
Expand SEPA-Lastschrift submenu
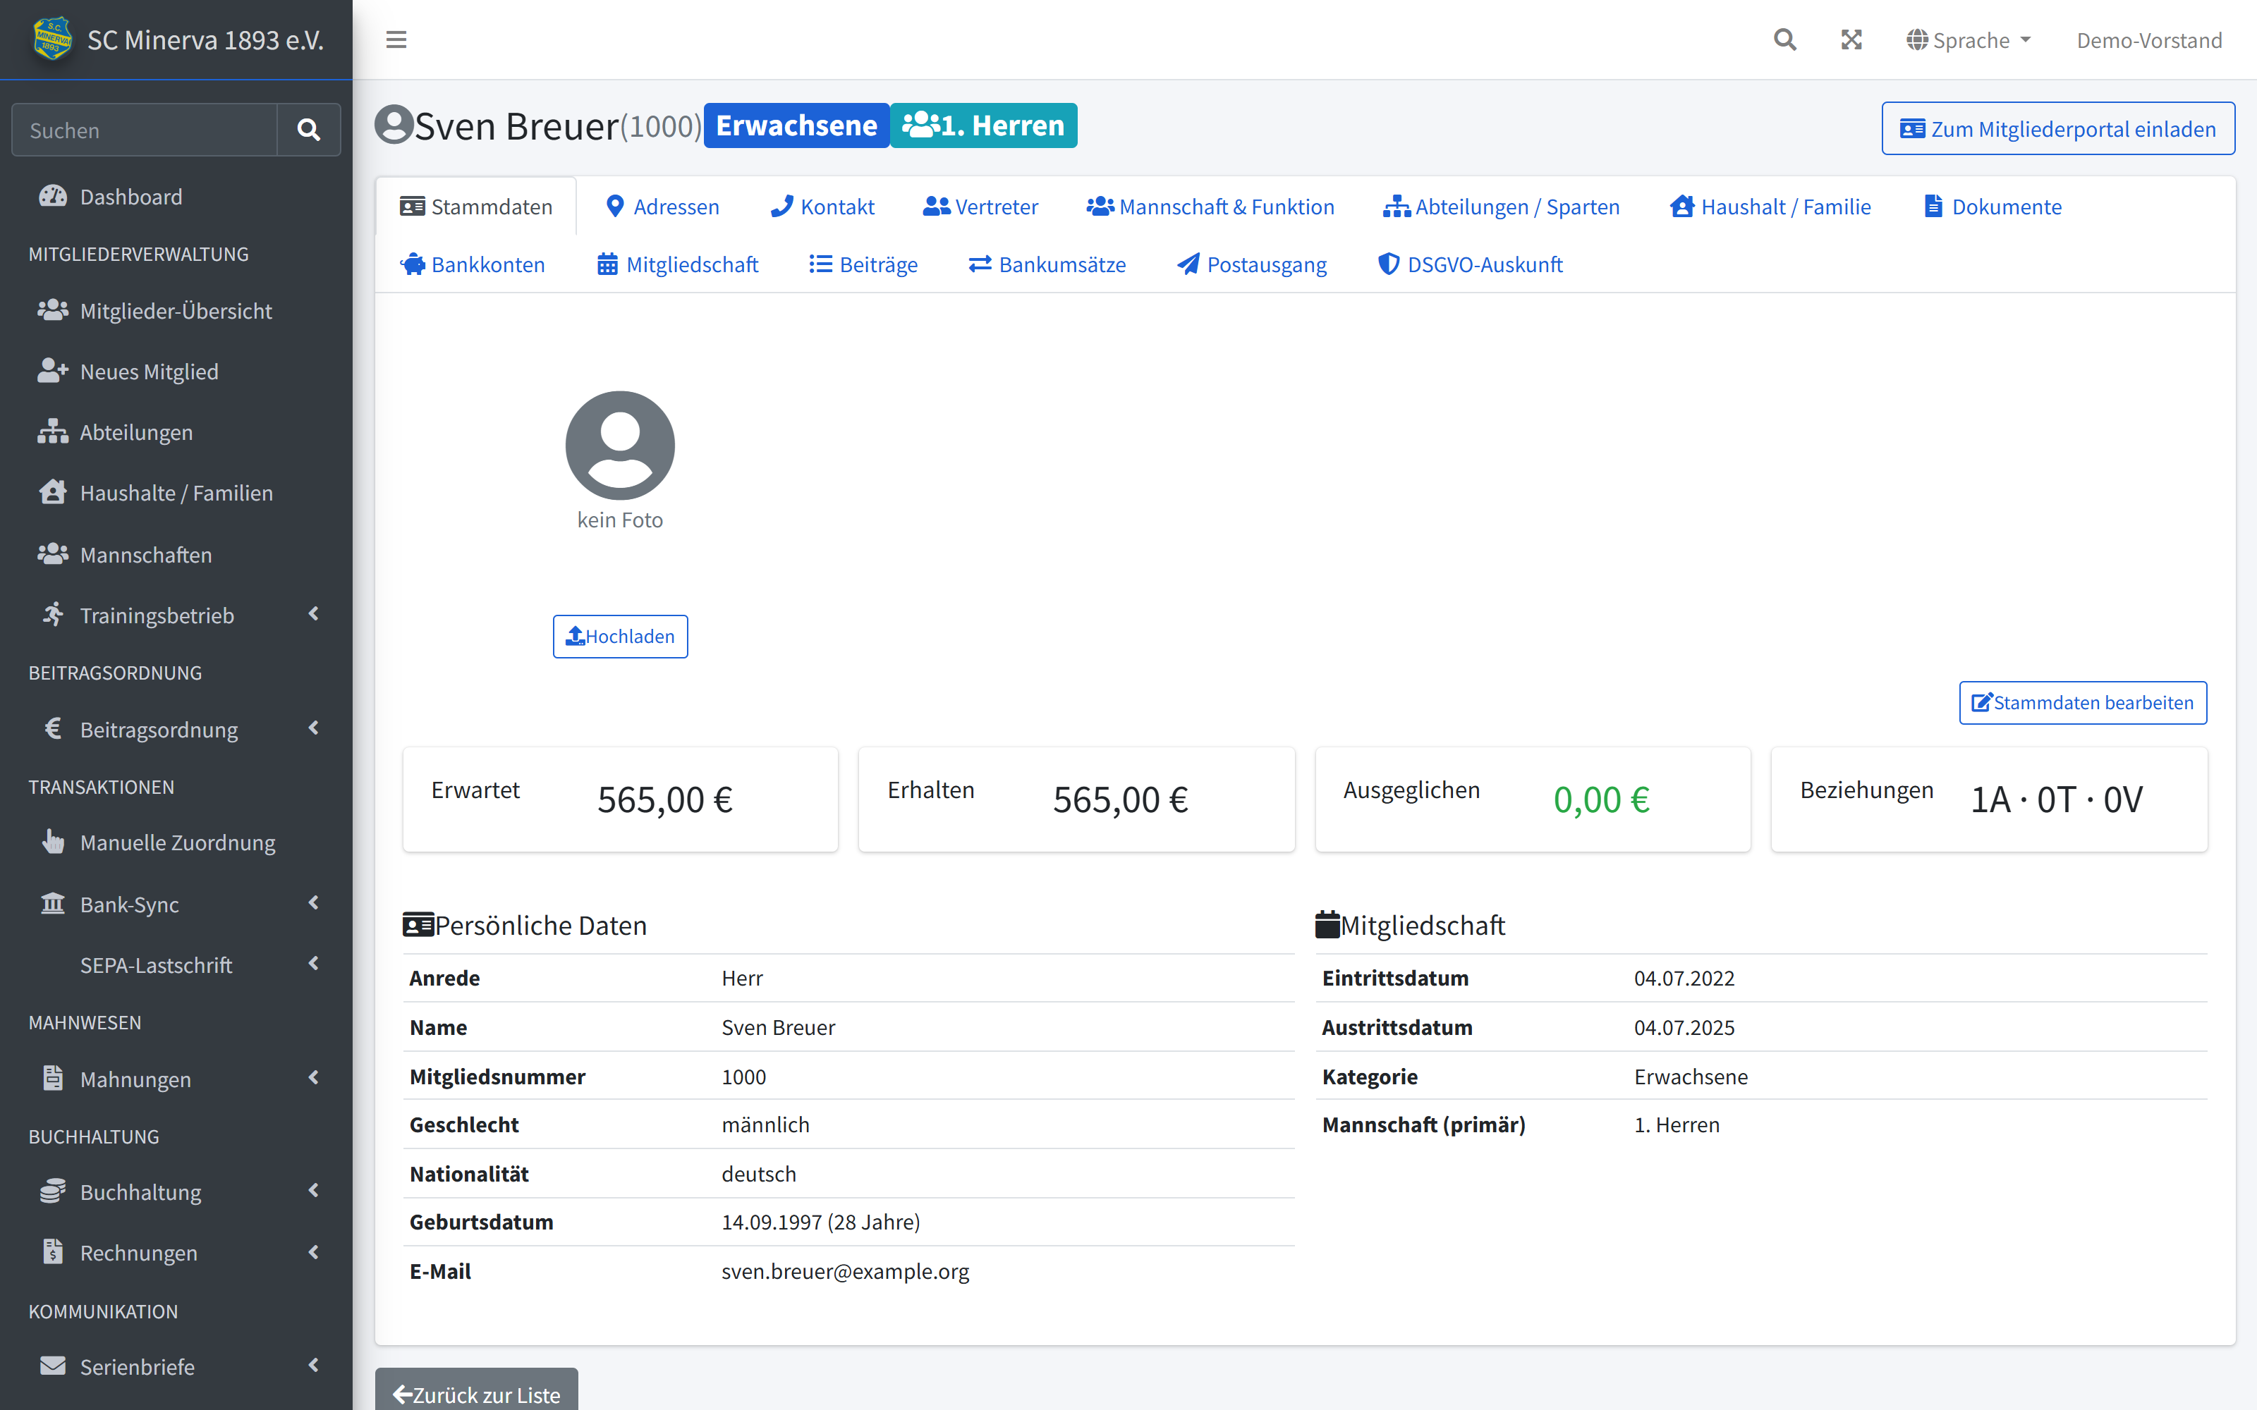(176, 964)
